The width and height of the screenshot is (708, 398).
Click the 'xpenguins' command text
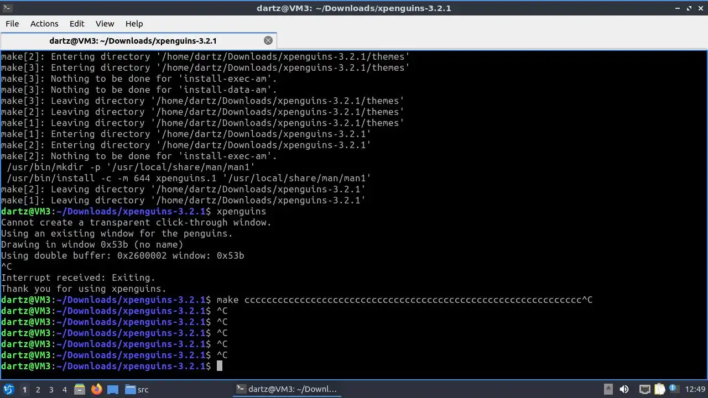pos(241,211)
